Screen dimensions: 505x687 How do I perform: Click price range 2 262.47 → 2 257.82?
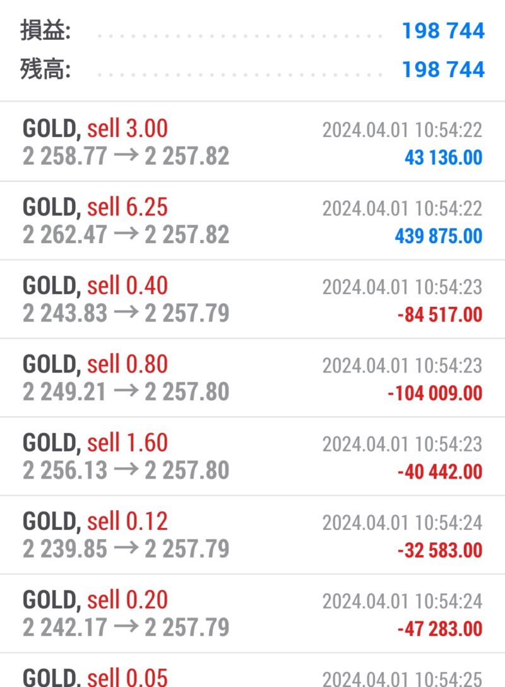[x=126, y=235]
